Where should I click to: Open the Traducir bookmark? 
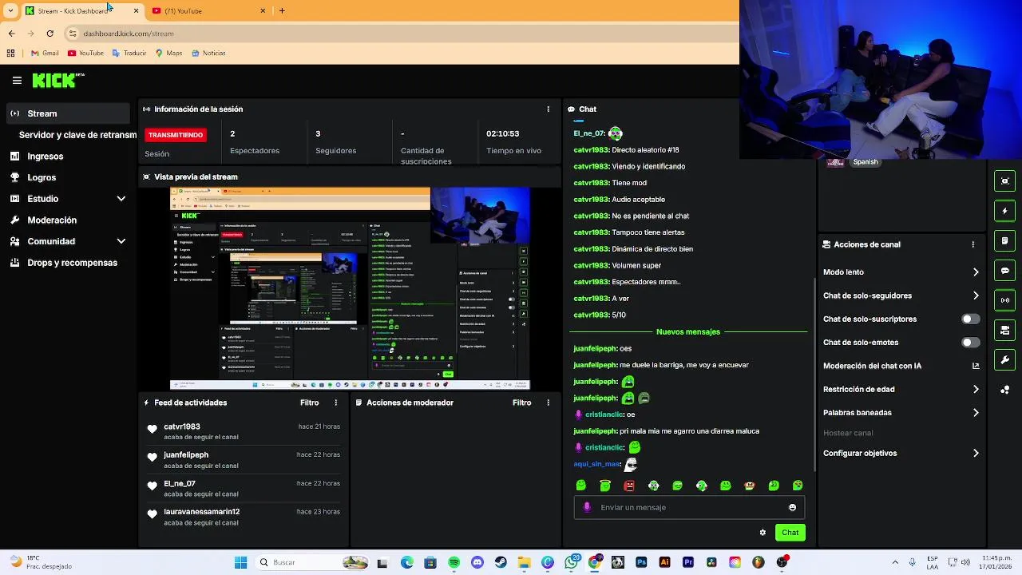(x=129, y=54)
